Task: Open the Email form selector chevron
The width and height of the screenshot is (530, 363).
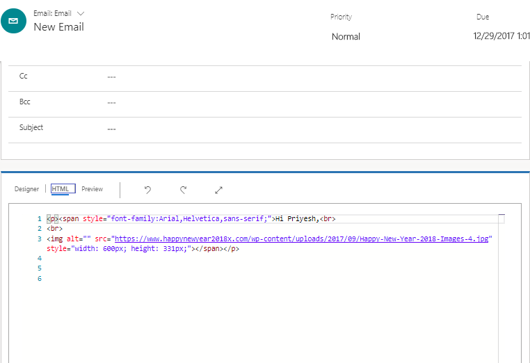Action: pos(81,13)
